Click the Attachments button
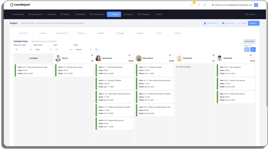The height and width of the screenshot is (150, 268). click(211, 23)
